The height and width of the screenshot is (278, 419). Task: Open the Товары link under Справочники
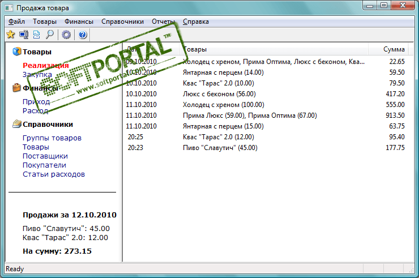(36, 147)
